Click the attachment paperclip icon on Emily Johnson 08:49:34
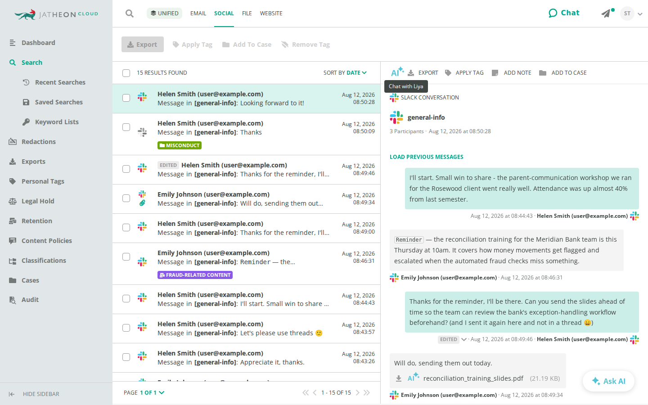The width and height of the screenshot is (648, 405). 142,203
